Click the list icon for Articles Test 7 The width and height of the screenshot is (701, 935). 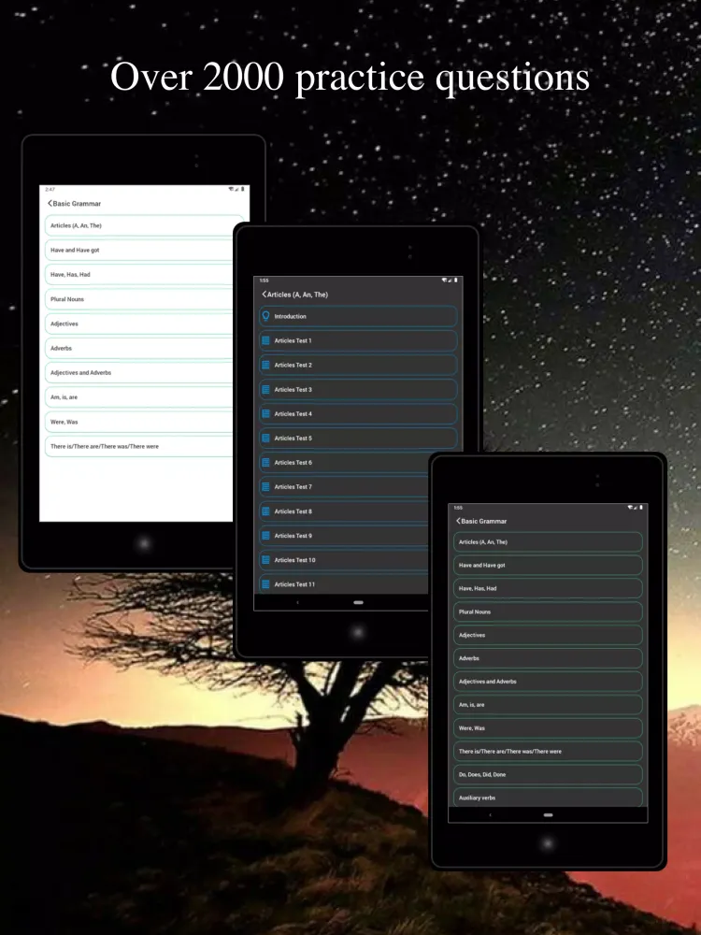[x=265, y=486]
